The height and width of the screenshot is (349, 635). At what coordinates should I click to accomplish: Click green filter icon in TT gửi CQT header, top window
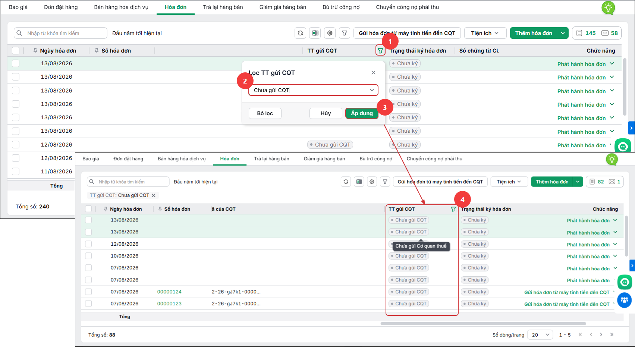(380, 51)
